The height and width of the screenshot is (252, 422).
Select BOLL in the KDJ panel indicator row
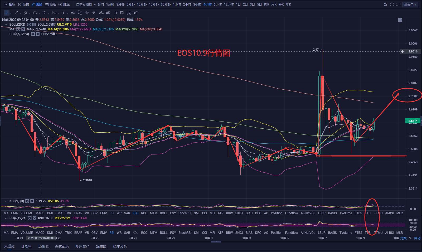164,213
